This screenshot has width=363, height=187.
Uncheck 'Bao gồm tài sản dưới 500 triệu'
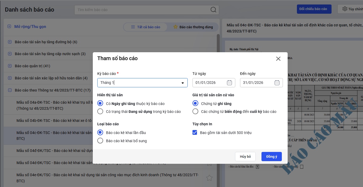click(x=195, y=133)
